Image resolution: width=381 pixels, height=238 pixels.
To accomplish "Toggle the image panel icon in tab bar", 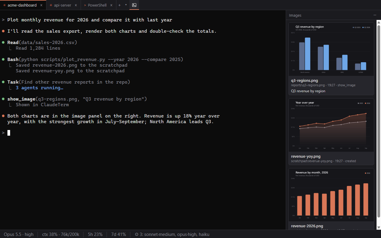I will pyautogui.click(x=134, y=5).
